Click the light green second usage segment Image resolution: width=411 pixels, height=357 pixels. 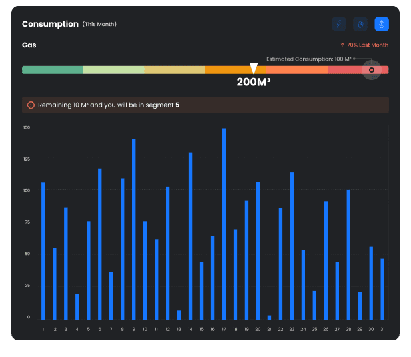(x=113, y=70)
